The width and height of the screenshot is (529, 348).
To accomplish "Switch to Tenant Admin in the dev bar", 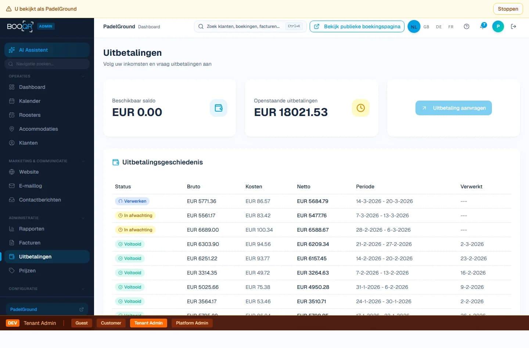I will [x=148, y=323].
